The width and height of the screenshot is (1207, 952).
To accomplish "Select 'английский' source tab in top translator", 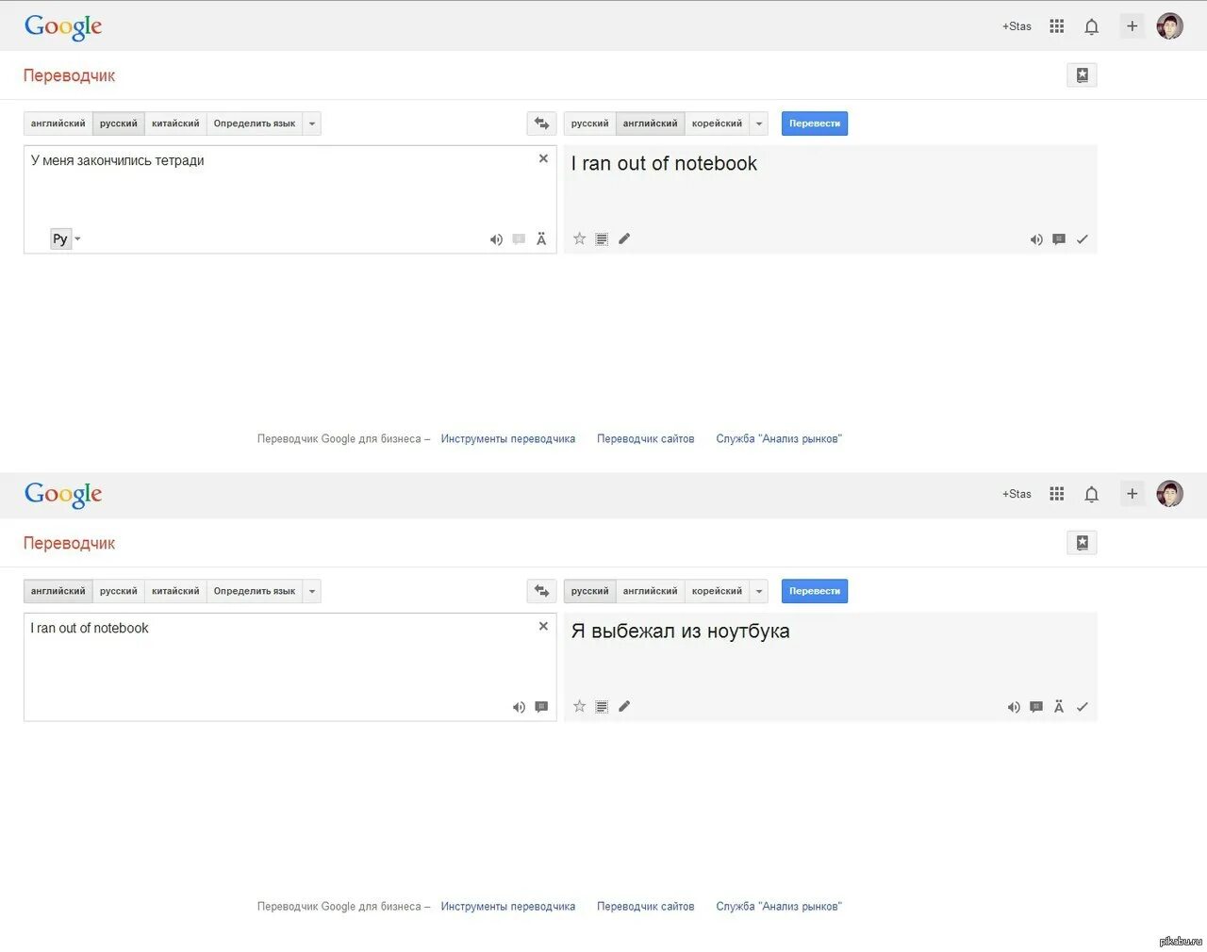I will 58,123.
